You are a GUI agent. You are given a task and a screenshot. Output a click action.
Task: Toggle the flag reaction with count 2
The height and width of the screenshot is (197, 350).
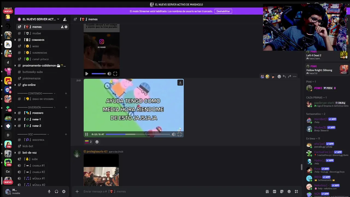88,142
